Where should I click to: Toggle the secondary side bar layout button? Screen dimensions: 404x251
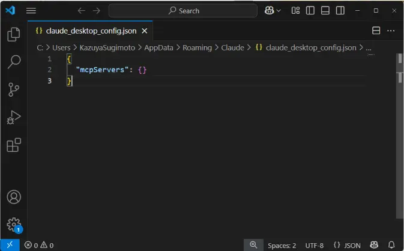coord(340,10)
